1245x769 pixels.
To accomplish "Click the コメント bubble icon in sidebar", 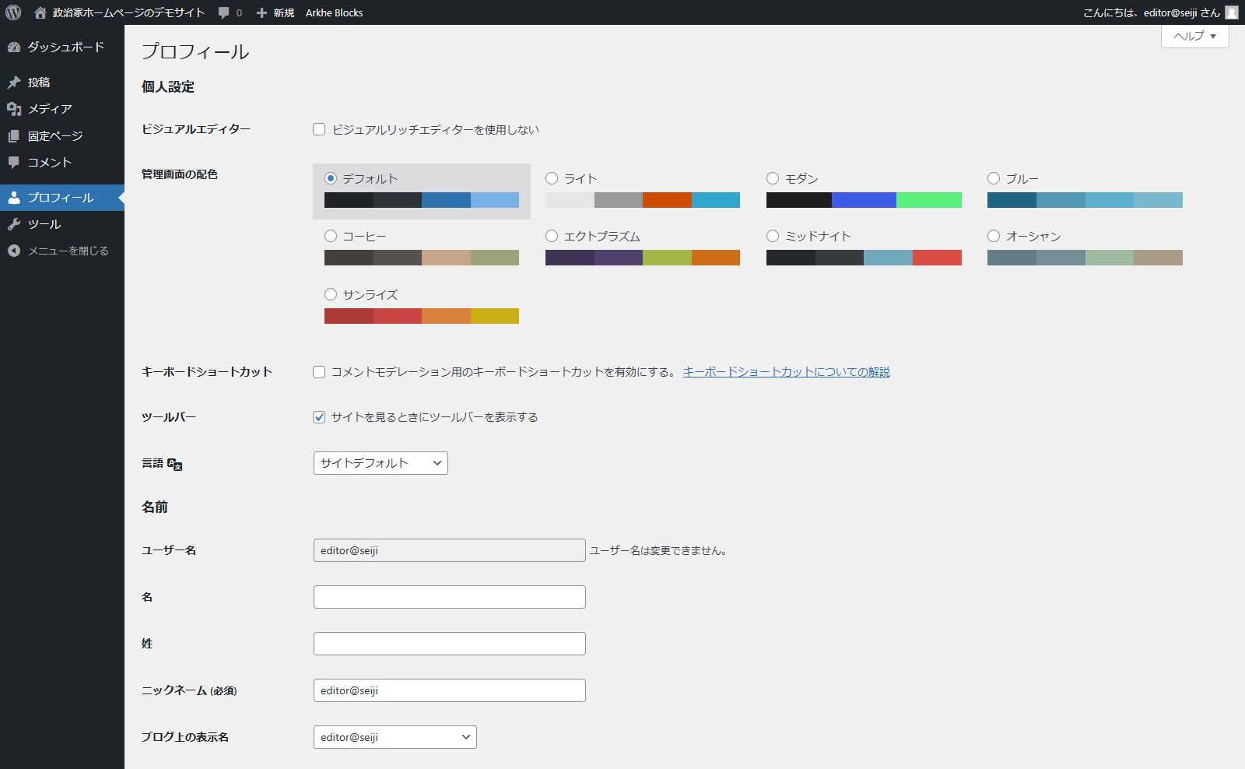I will [14, 163].
